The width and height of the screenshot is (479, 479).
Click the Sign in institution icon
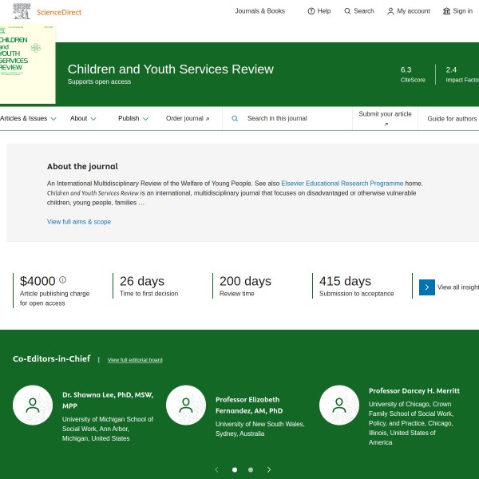(446, 11)
